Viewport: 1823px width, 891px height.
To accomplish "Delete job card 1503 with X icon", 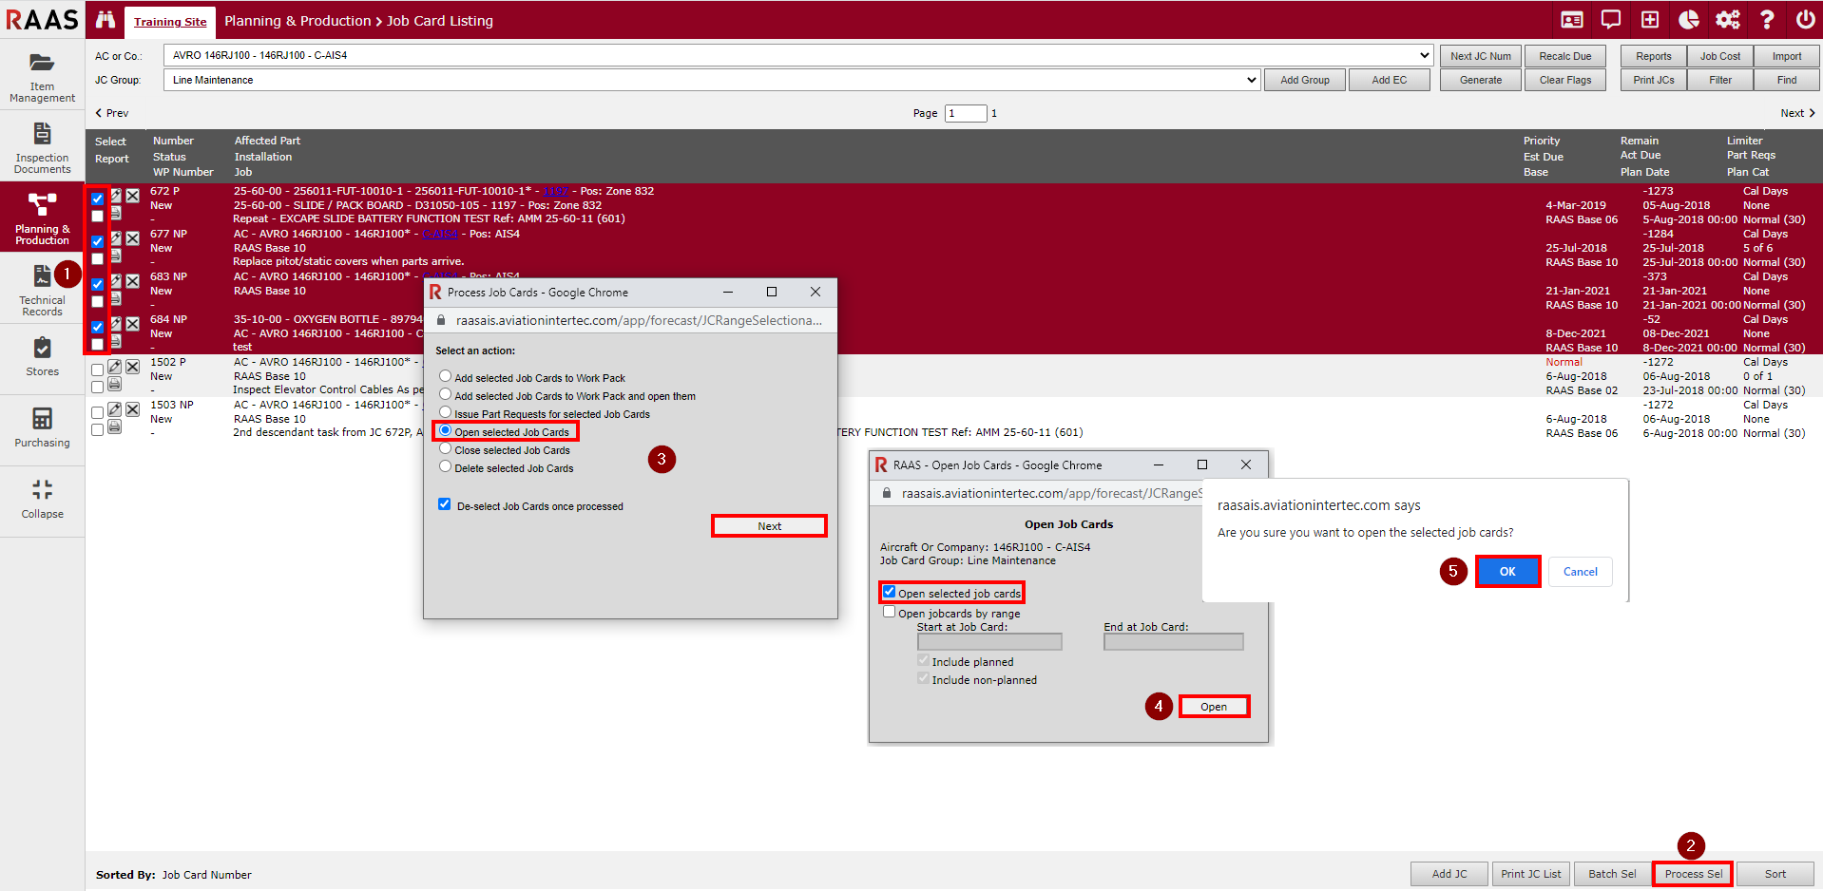I will pyautogui.click(x=133, y=409).
